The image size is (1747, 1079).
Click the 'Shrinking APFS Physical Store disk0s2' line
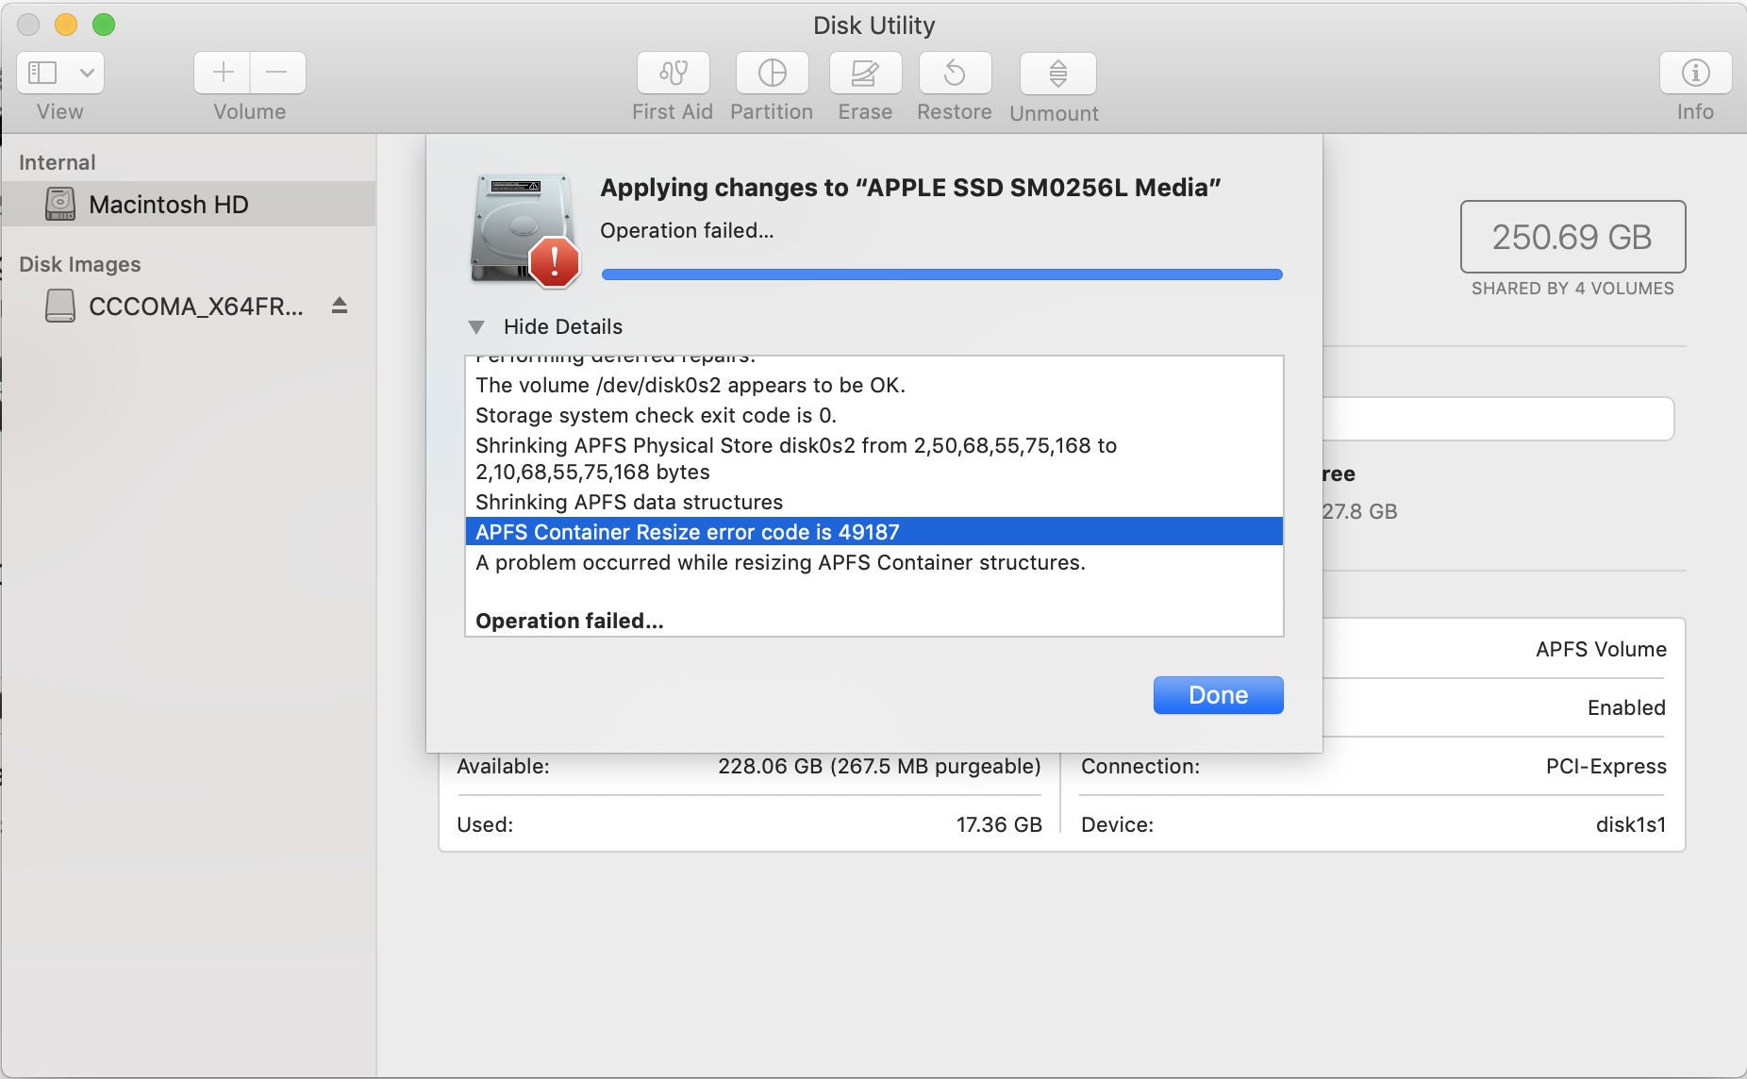(796, 458)
